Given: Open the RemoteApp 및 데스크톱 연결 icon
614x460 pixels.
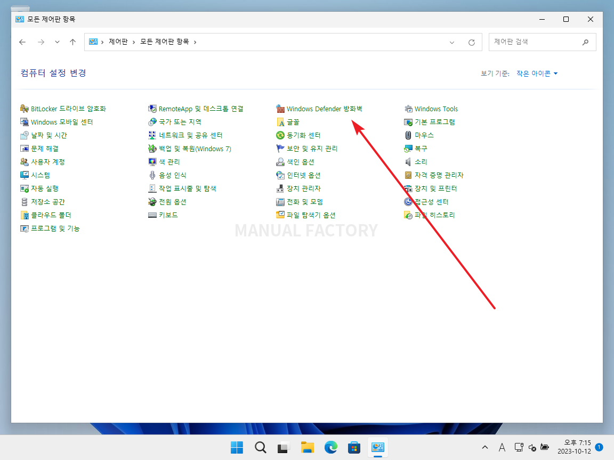Looking at the screenshot, I should 152,109.
